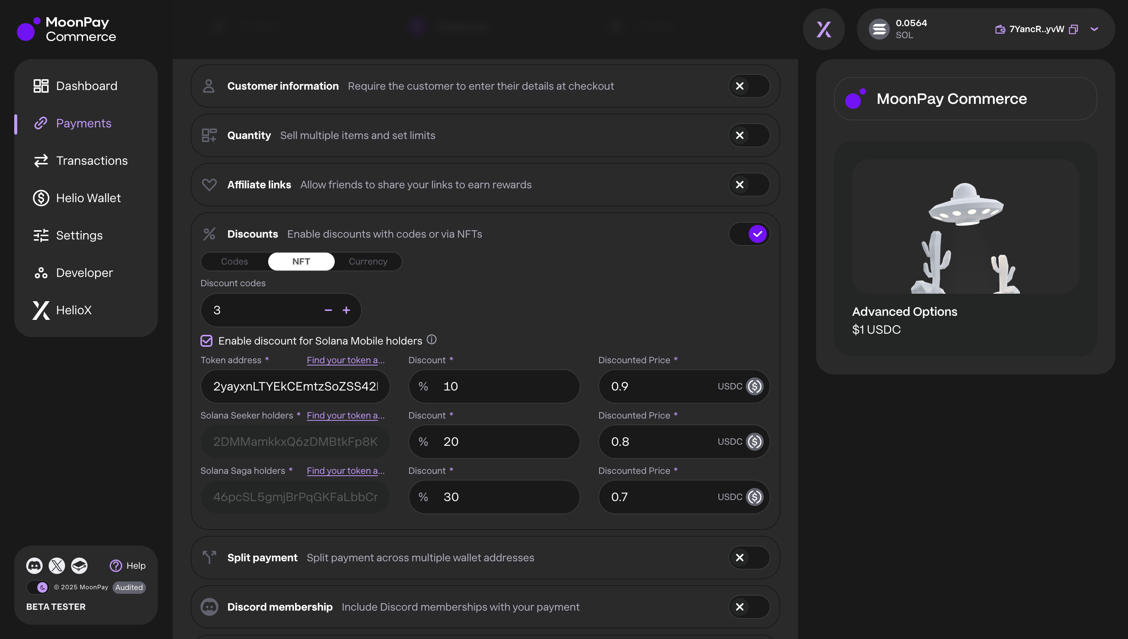The image size is (1128, 639).
Task: Uncheck Enable discount for Solana Mobile holders
Action: point(206,340)
